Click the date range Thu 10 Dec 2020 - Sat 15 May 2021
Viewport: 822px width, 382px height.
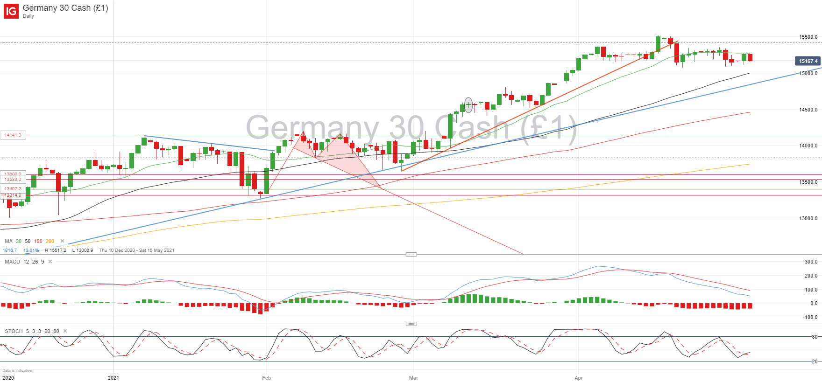coord(136,250)
